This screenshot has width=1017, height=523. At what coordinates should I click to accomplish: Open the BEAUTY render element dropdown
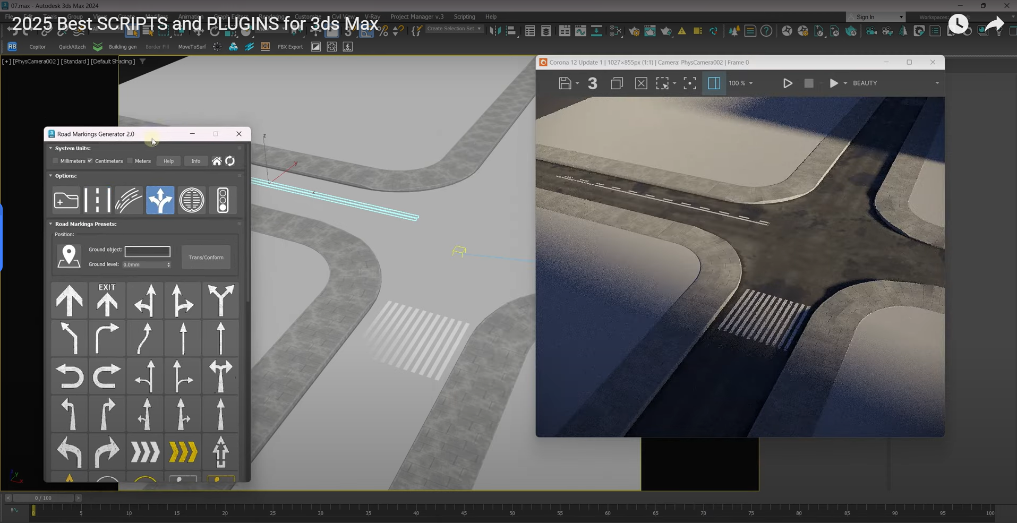click(896, 83)
